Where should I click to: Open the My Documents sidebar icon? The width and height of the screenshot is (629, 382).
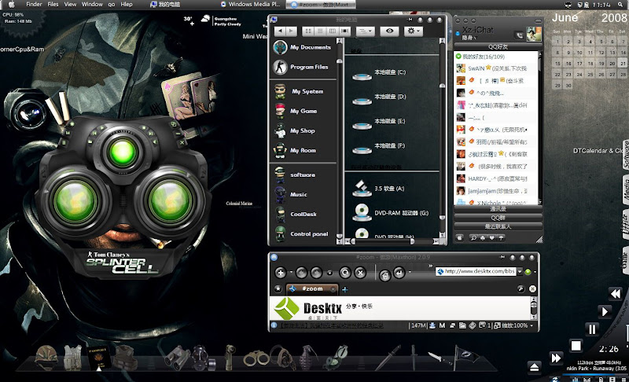[280, 47]
